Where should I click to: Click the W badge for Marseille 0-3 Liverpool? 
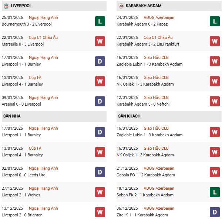(x=100, y=41)
